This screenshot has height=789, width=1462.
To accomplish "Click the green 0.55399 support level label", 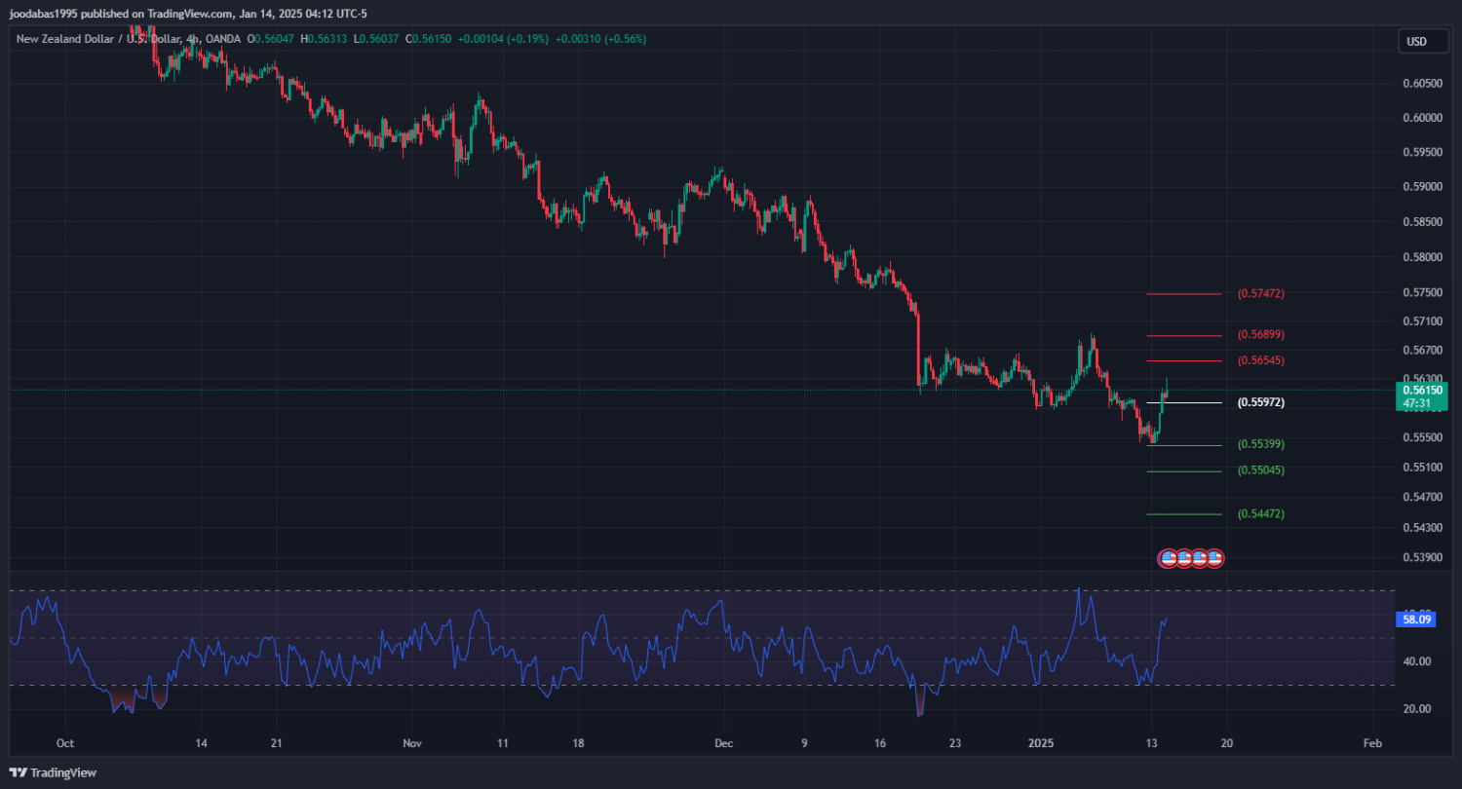I will (x=1260, y=444).
